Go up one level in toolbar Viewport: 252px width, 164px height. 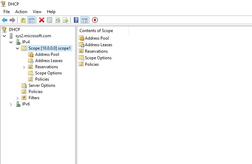coord(23,20)
